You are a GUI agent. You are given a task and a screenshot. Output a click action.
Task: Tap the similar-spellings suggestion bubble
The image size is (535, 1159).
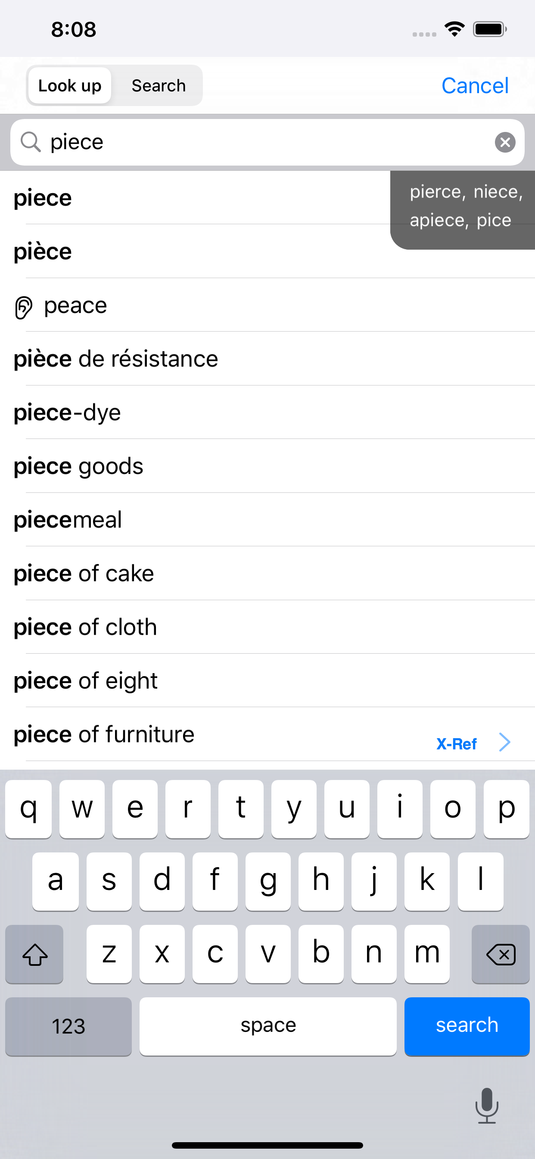(x=463, y=207)
